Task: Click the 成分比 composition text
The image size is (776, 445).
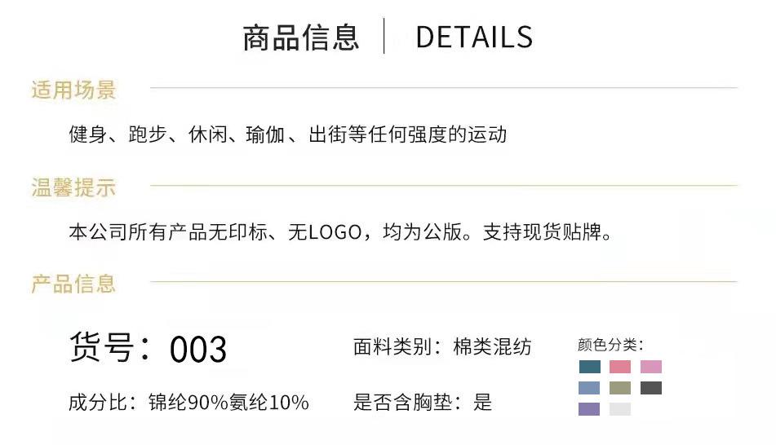Action: click(188, 402)
